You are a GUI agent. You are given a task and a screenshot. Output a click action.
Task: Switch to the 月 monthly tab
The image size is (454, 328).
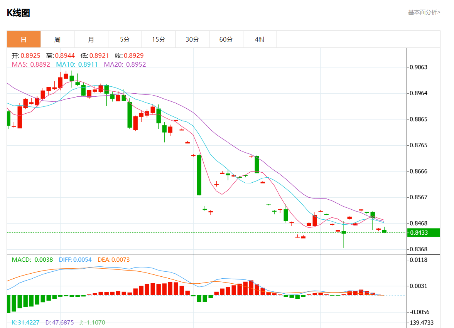91,39
